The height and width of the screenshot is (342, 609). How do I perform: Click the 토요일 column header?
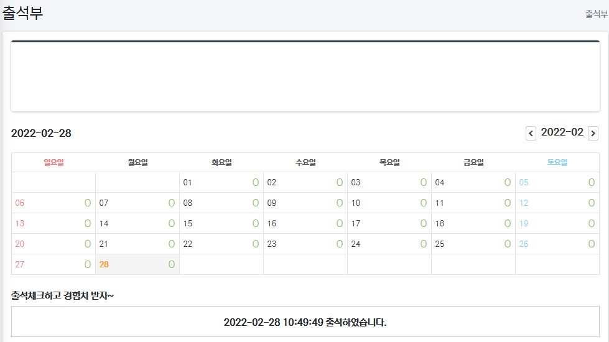557,162
